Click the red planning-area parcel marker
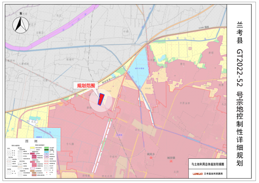 [x=101, y=99]
